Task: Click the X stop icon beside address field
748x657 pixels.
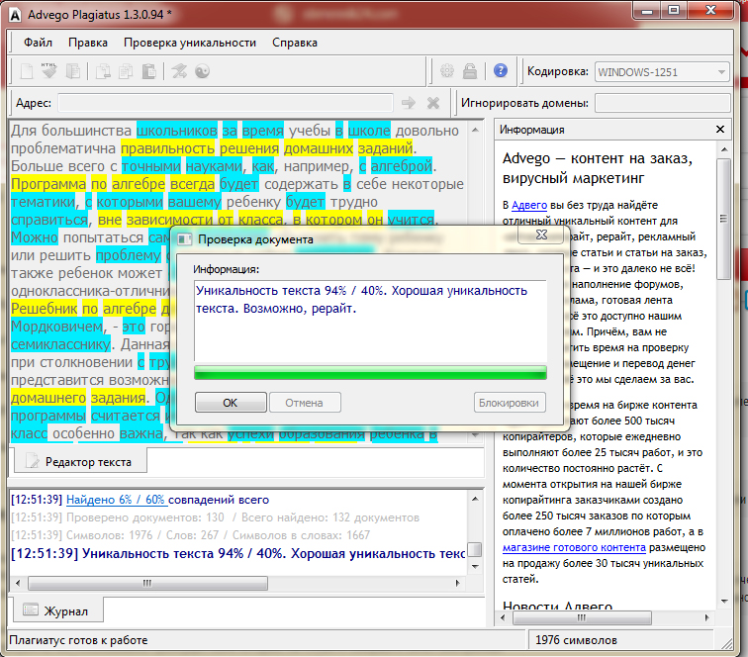Action: 432,103
